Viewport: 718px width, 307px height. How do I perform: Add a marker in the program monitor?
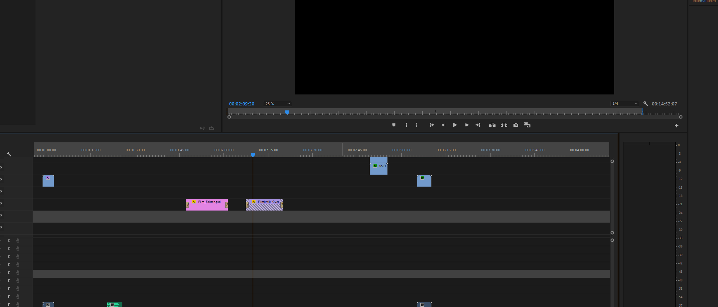[394, 125]
